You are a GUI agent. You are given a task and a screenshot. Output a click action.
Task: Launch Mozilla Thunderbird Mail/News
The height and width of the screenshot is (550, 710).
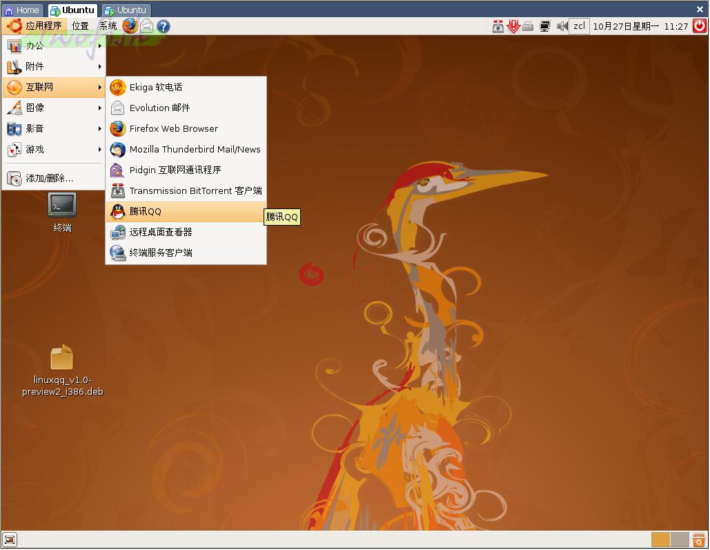click(x=186, y=150)
